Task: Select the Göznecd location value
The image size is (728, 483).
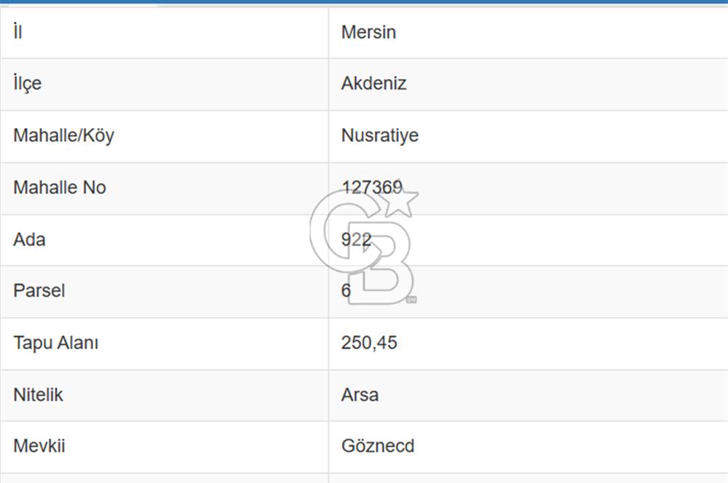Action: click(x=377, y=446)
